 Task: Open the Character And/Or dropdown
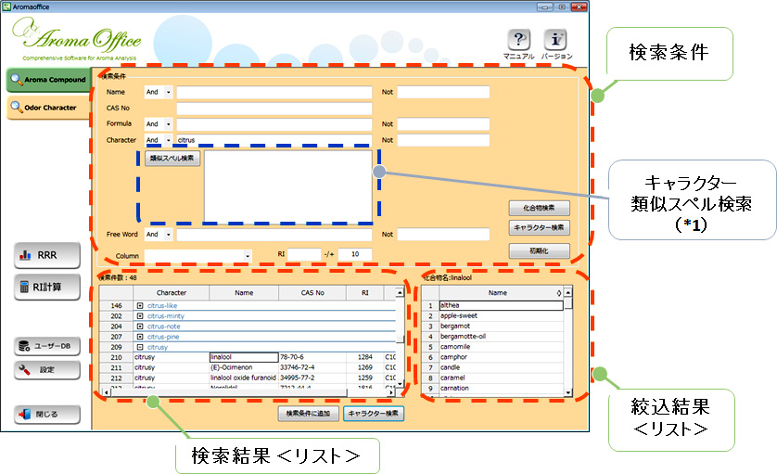click(168, 140)
